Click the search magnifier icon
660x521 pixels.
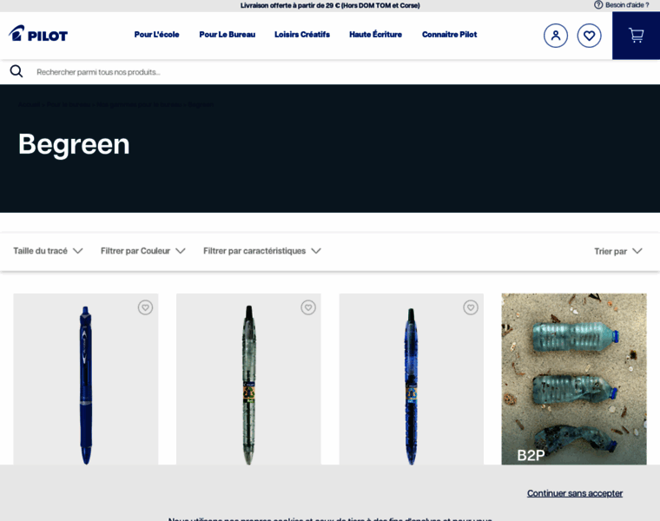[16, 71]
